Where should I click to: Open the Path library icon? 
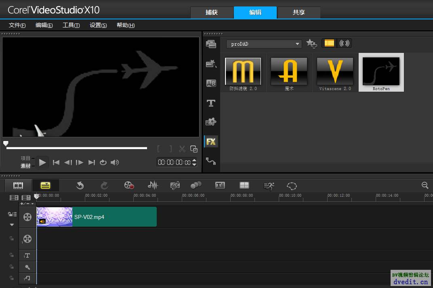tap(211, 161)
